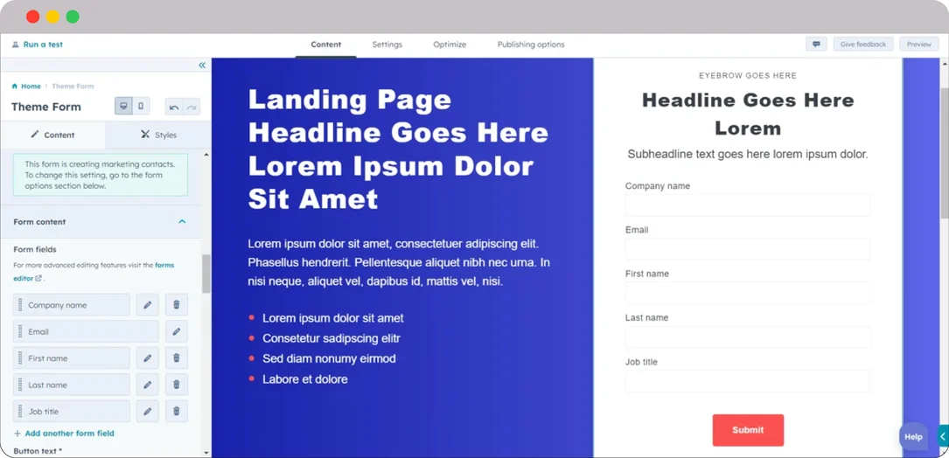
Task: Click the page preview scrollbar thumb
Action: pyautogui.click(x=944, y=152)
